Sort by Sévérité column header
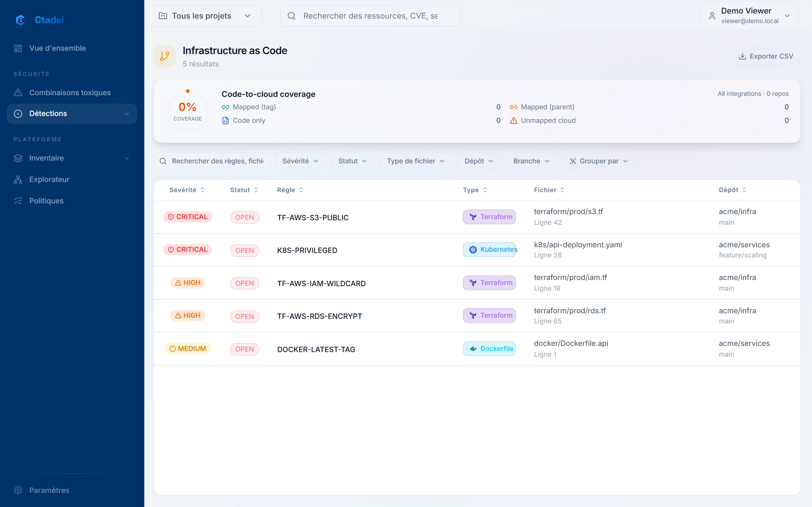The image size is (812, 507). (187, 190)
